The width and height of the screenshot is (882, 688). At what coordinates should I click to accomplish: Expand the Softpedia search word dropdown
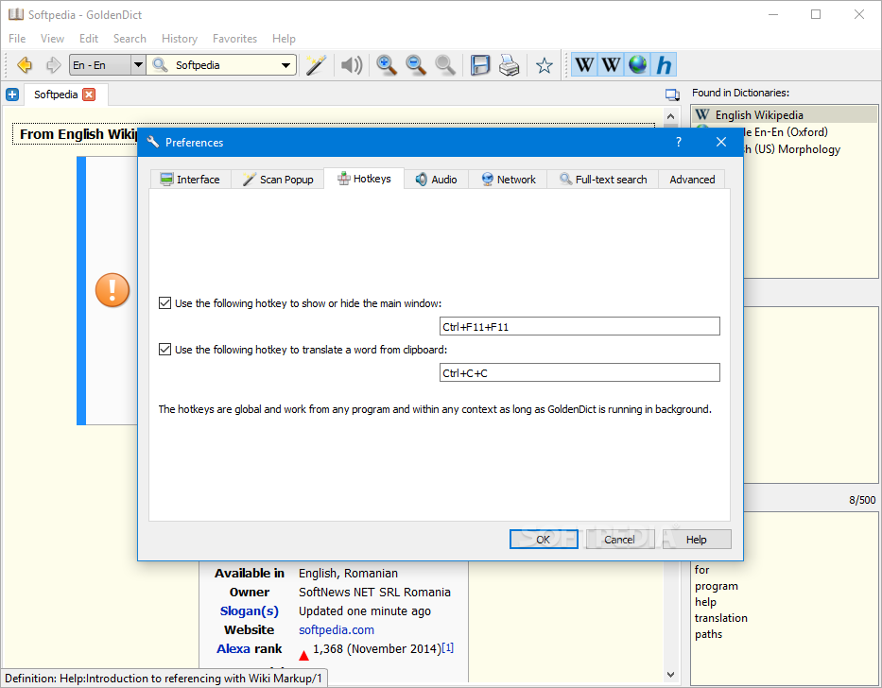(285, 65)
